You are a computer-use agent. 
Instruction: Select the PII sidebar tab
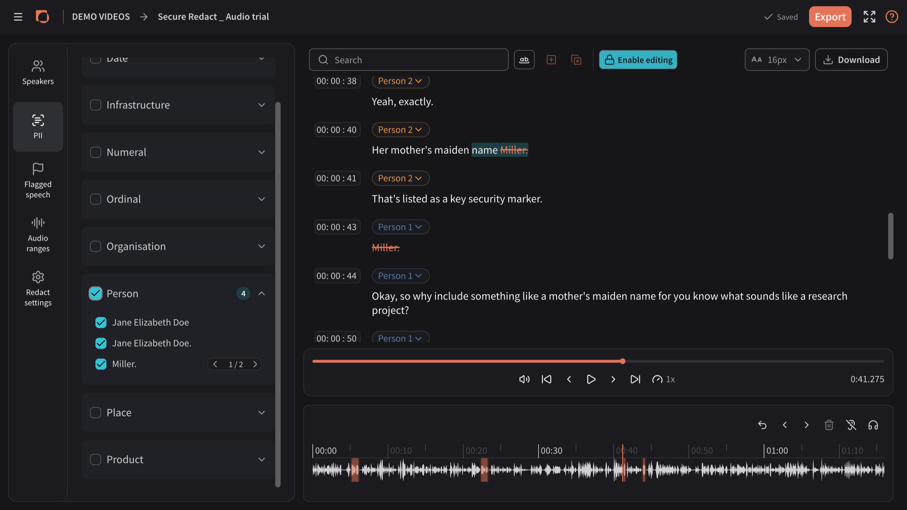pyautogui.click(x=38, y=127)
